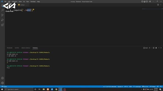Open Task View on taskbar
The height and width of the screenshot is (91, 163).
[39, 89]
